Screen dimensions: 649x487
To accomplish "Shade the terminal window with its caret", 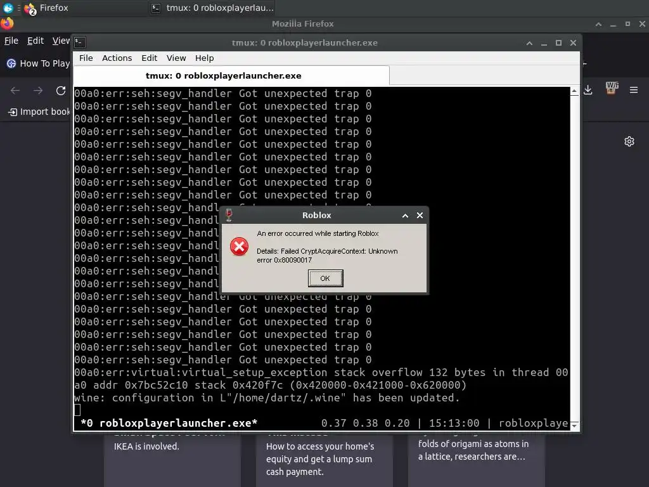I will tap(529, 43).
